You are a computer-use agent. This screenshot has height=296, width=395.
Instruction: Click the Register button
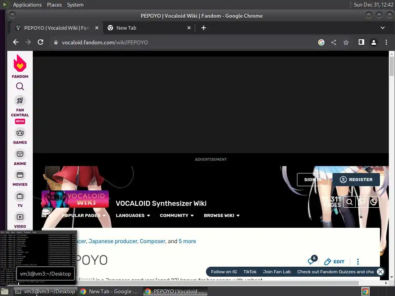tap(356, 180)
